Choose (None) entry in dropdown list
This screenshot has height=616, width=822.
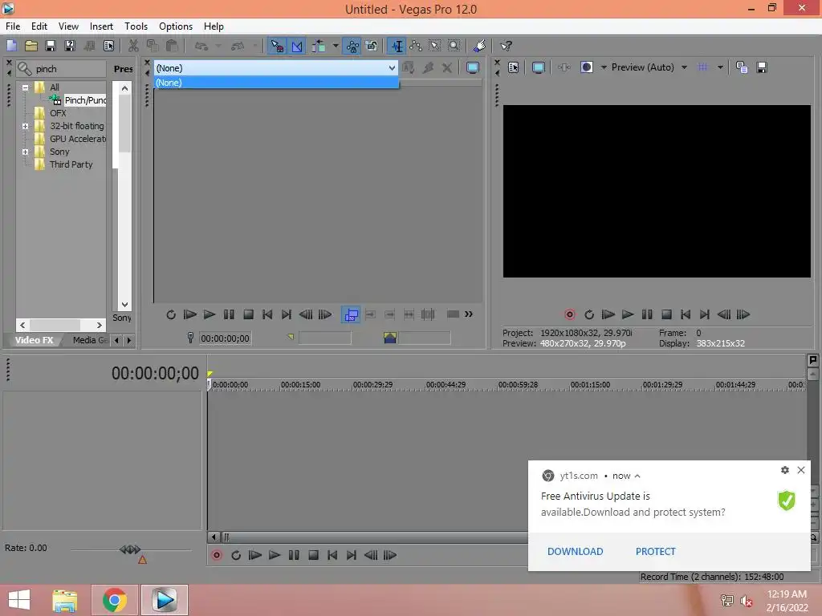(x=276, y=83)
